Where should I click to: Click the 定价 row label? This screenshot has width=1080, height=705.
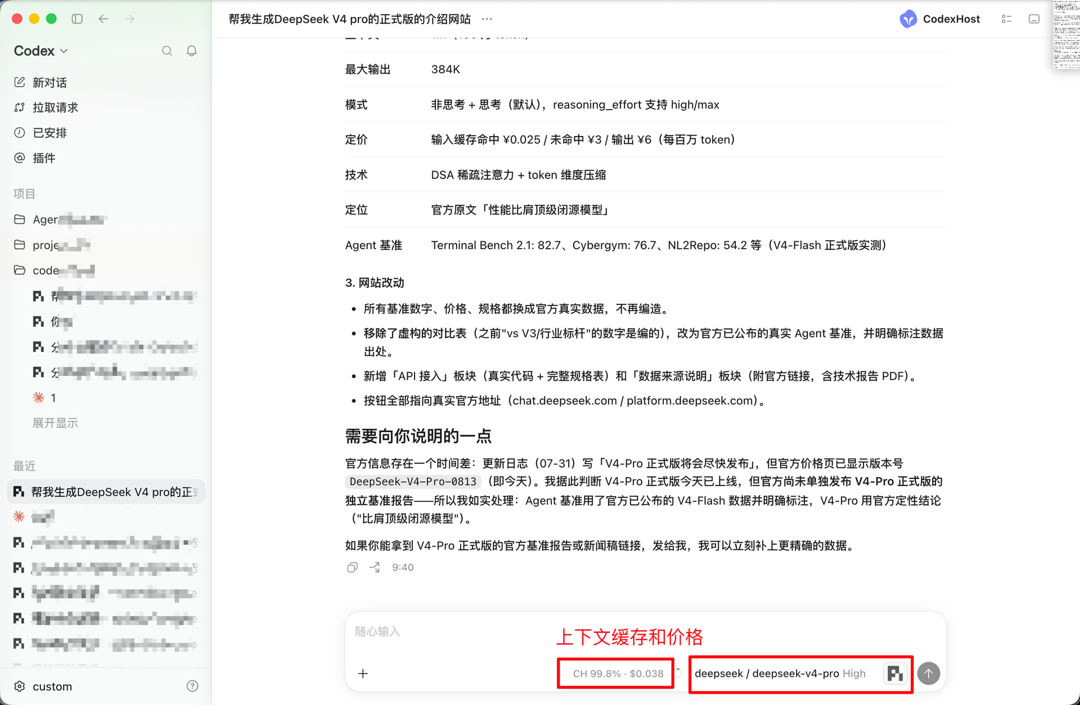(x=357, y=140)
